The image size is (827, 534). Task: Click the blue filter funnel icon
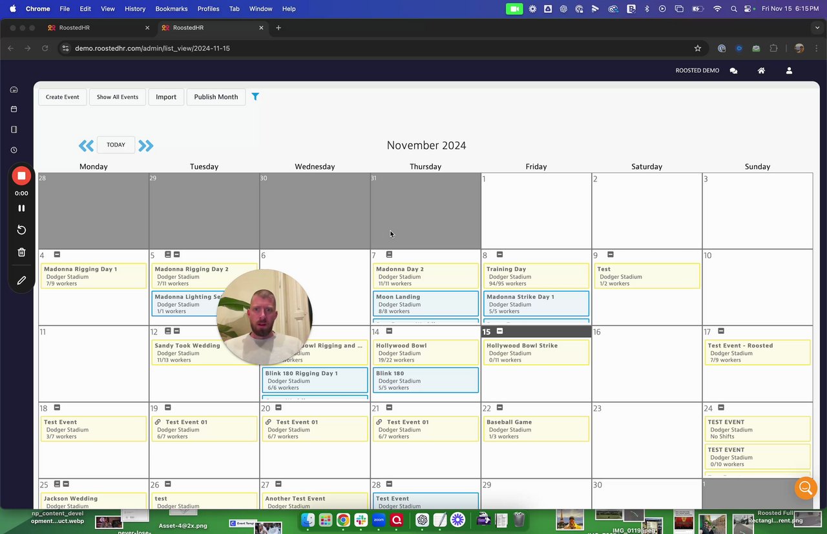click(x=255, y=97)
